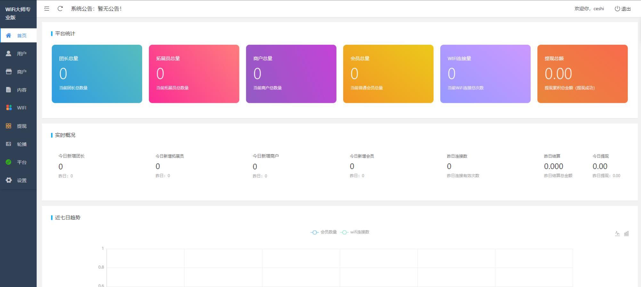Click the 退出 logout button
The image size is (641, 287).
click(x=623, y=9)
